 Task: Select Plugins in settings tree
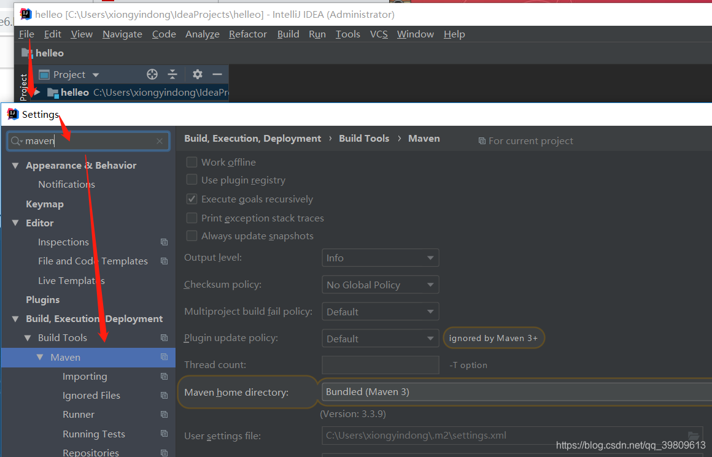coord(43,299)
